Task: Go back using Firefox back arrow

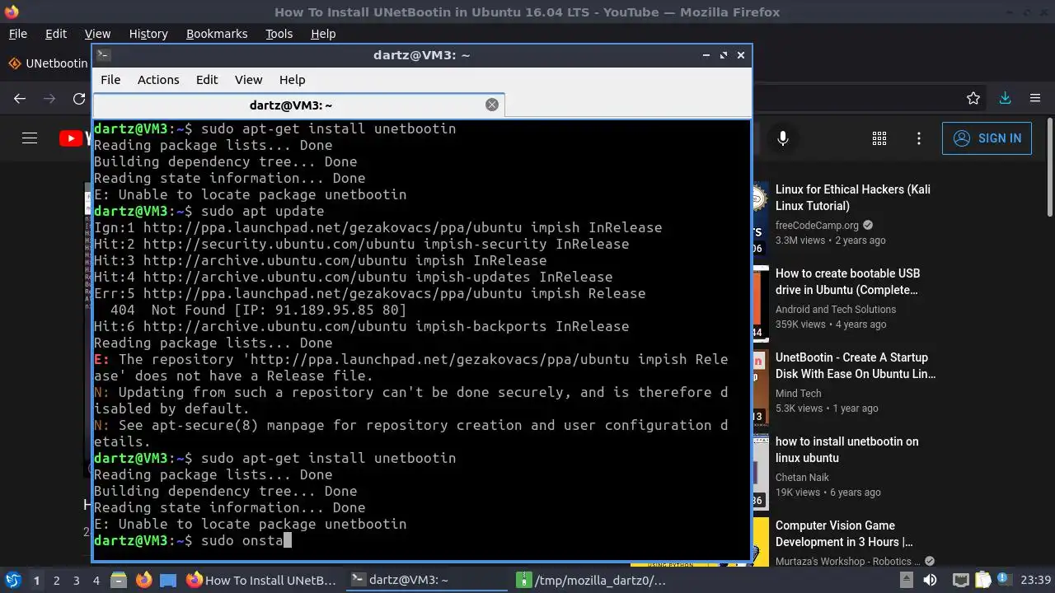Action: tap(20, 98)
